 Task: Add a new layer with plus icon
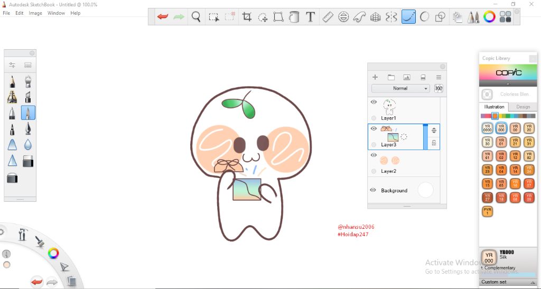pyautogui.click(x=375, y=77)
